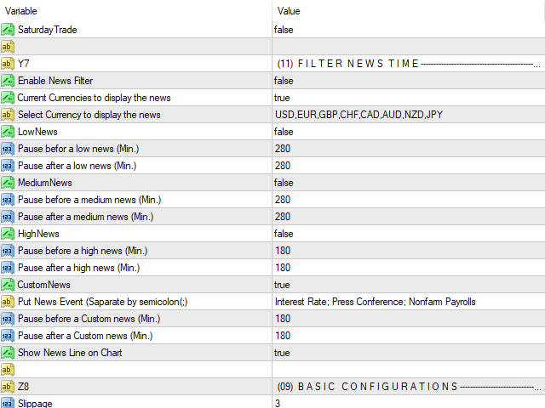This screenshot has width=545, height=408.
Task: Click the string icon beside Put News Event
Action: click(8, 302)
